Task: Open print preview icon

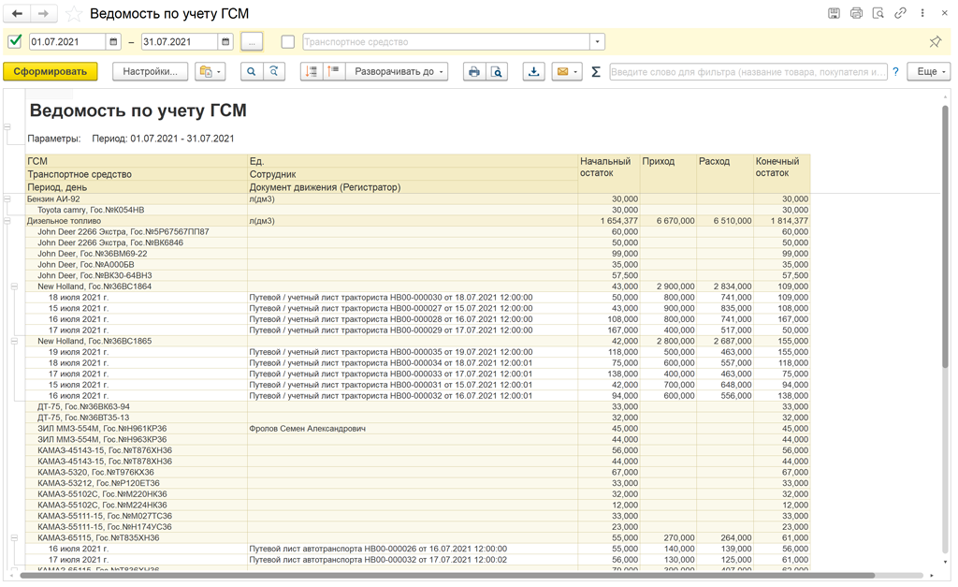Action: (497, 72)
